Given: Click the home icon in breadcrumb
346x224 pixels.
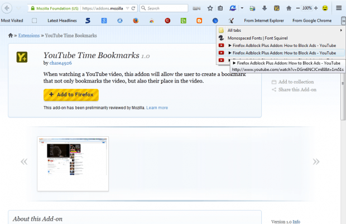Looking at the screenshot, I should tap(11, 35).
